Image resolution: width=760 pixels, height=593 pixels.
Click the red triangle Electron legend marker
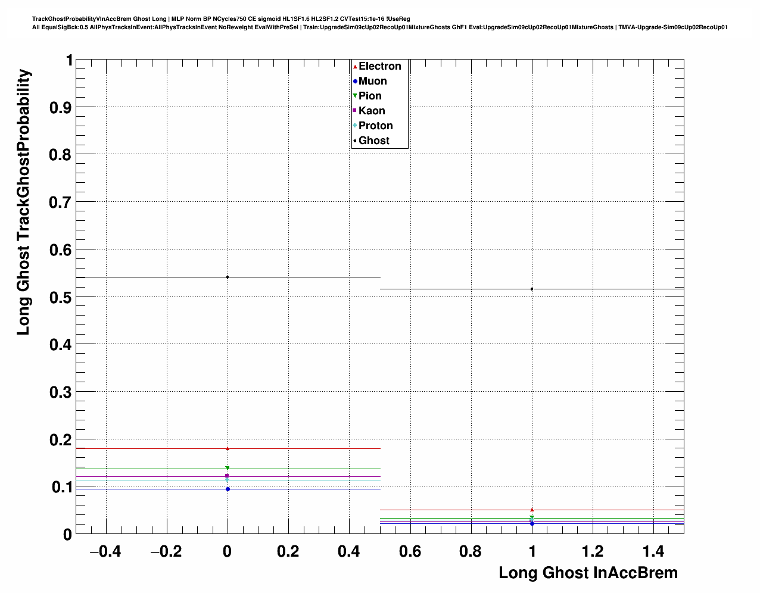pos(355,67)
